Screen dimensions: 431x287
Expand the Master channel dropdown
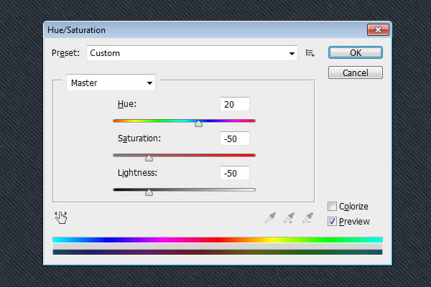(x=111, y=83)
